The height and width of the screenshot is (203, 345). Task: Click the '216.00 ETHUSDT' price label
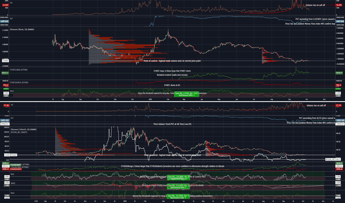(x=10, y=155)
